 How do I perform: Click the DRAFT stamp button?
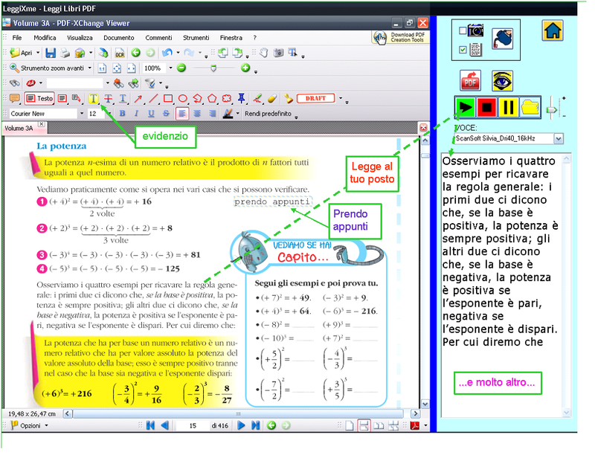pyautogui.click(x=315, y=99)
